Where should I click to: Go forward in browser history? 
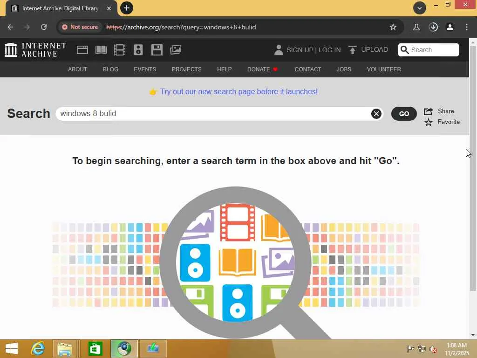(27, 27)
